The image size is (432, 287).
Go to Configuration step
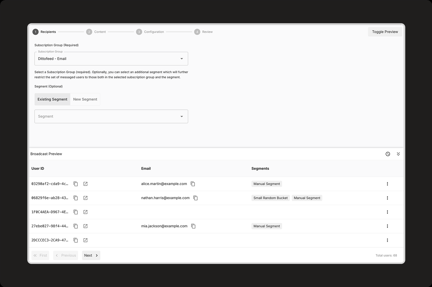150,32
